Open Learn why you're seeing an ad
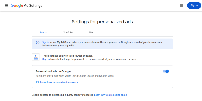The image size is (202, 101). 111,95
